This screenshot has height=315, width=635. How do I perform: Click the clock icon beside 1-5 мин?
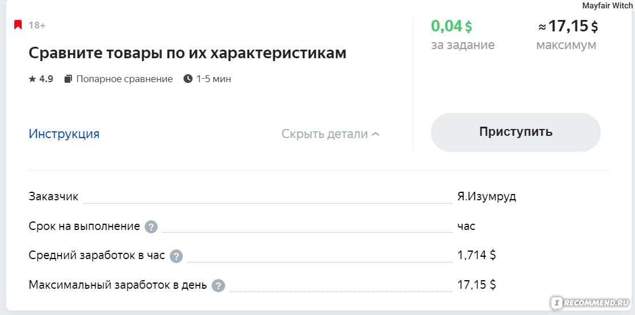pyautogui.click(x=188, y=79)
